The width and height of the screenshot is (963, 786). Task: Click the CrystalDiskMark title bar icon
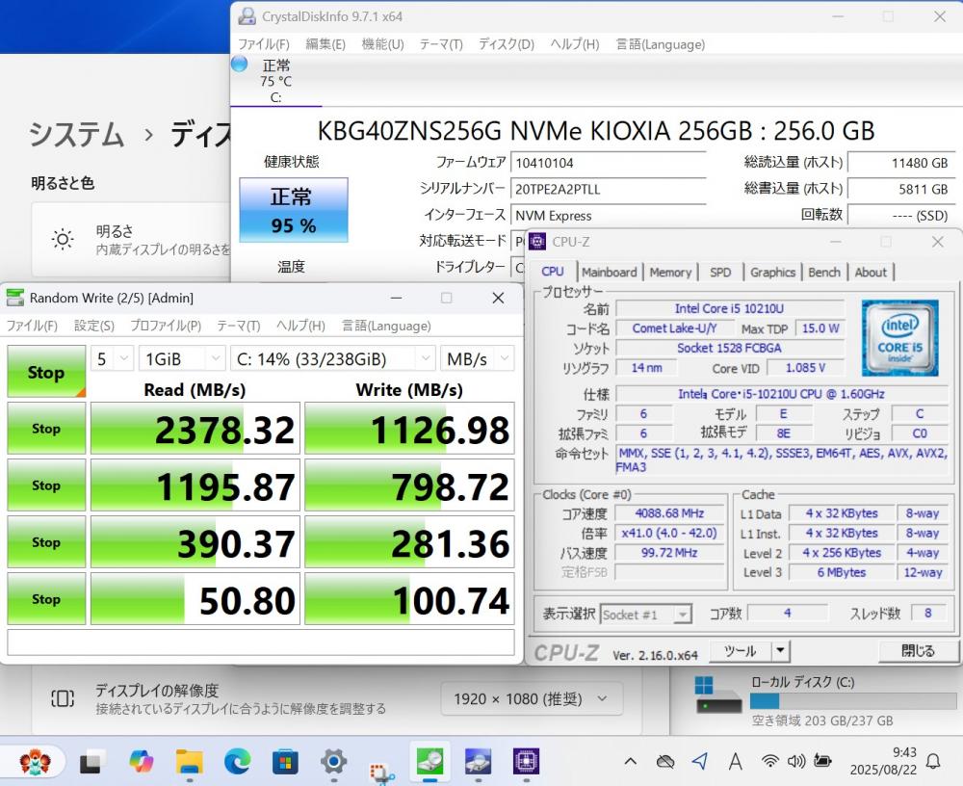click(x=14, y=298)
